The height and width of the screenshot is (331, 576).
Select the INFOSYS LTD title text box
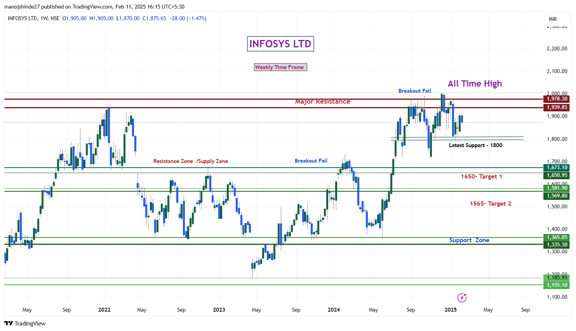pos(280,44)
